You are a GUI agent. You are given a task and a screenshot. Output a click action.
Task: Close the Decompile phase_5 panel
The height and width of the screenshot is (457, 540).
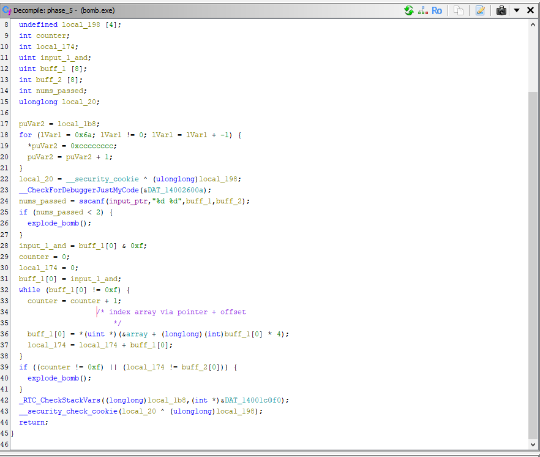(530, 10)
